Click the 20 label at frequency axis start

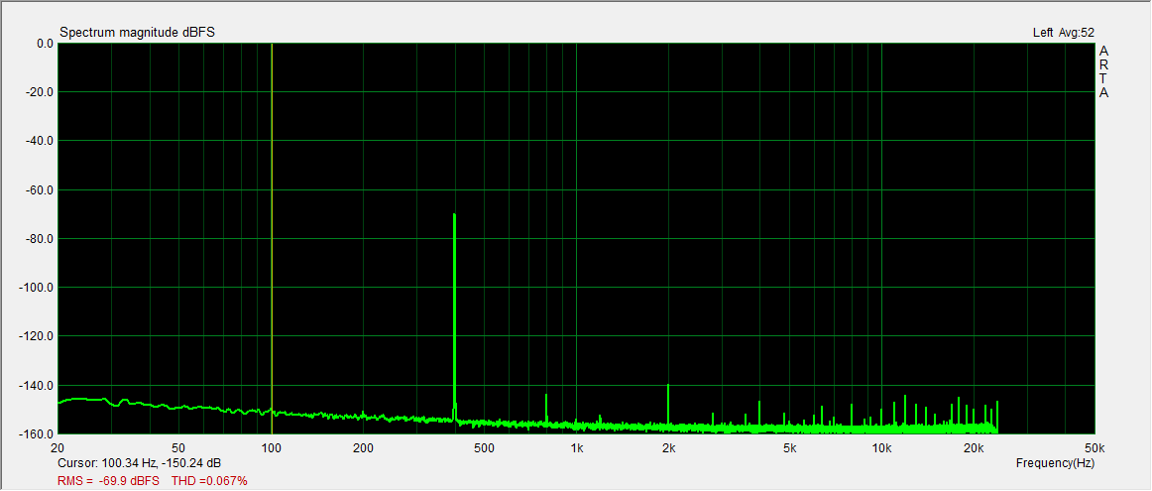click(58, 447)
